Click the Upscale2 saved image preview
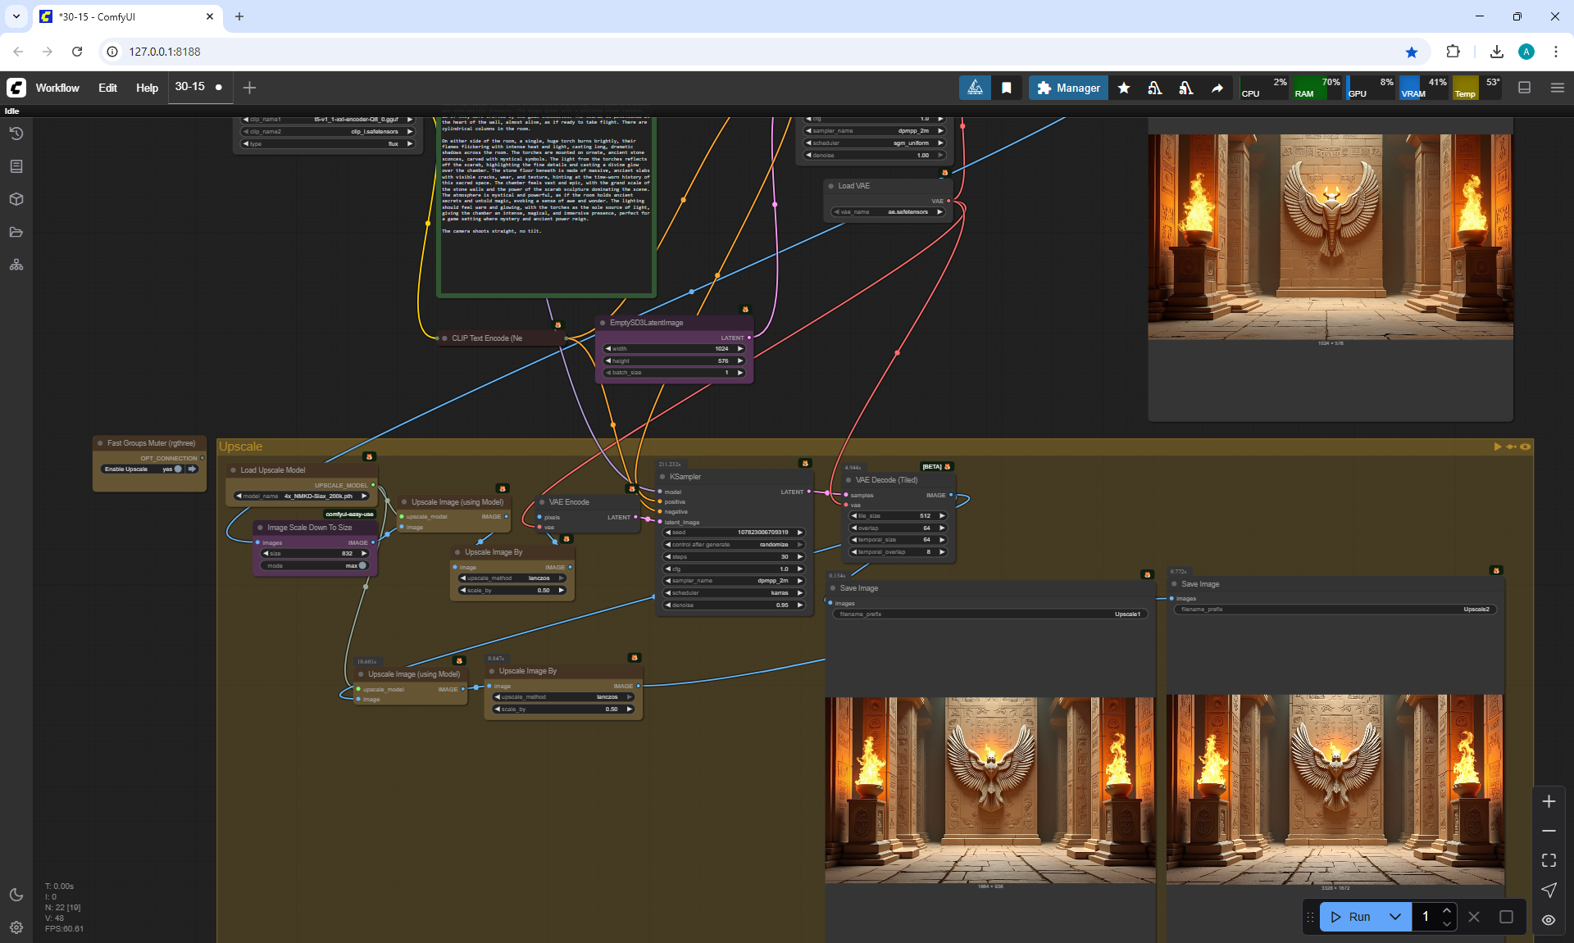 (x=1335, y=789)
